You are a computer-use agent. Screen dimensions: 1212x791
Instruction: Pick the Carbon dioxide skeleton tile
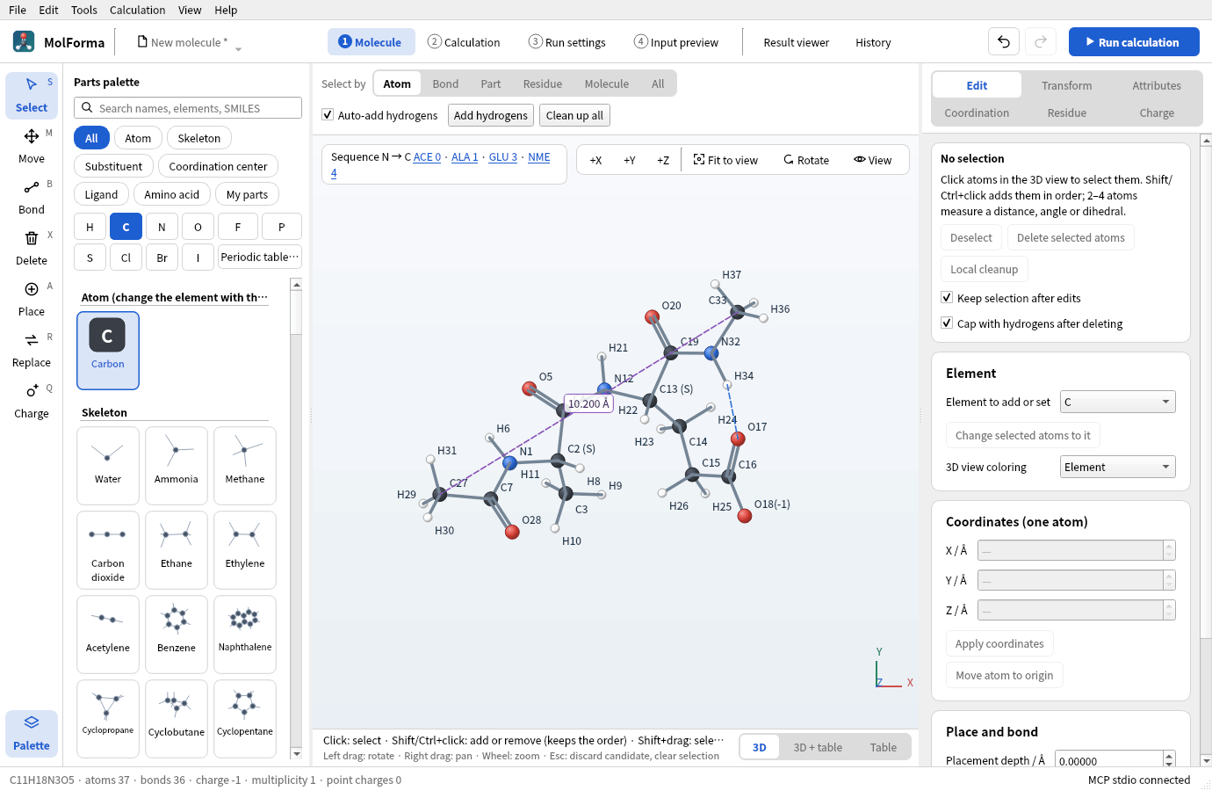point(108,550)
